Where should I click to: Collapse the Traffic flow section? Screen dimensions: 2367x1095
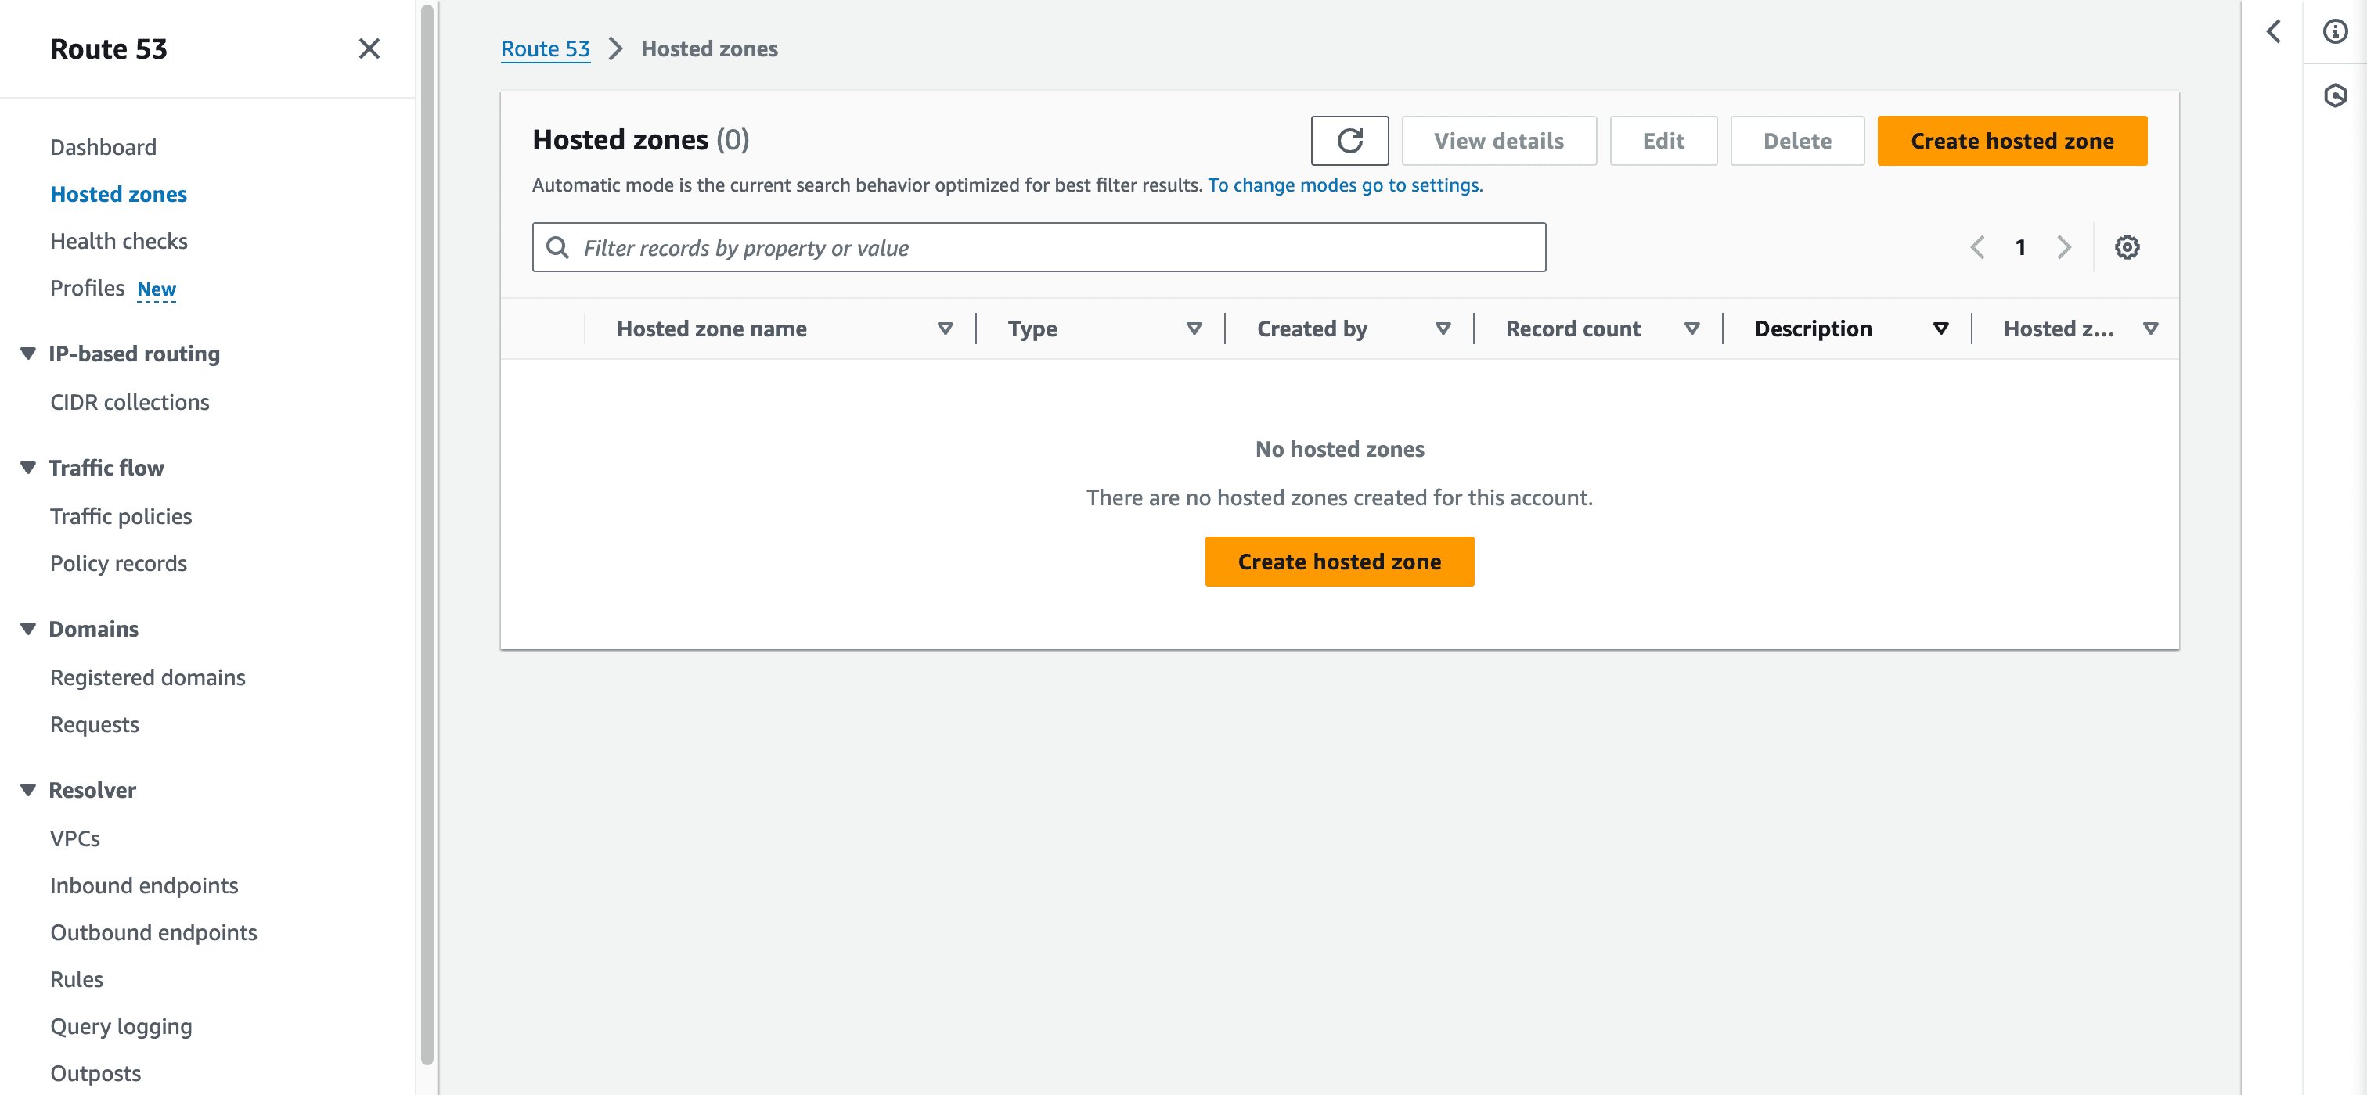pos(28,467)
